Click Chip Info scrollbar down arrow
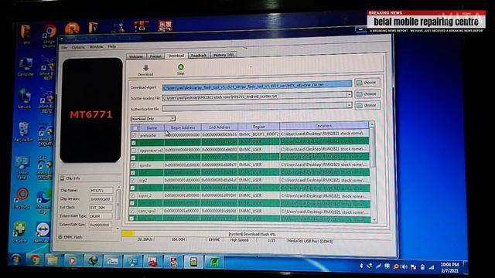Viewport: 495px width, 278px height. pos(118,229)
